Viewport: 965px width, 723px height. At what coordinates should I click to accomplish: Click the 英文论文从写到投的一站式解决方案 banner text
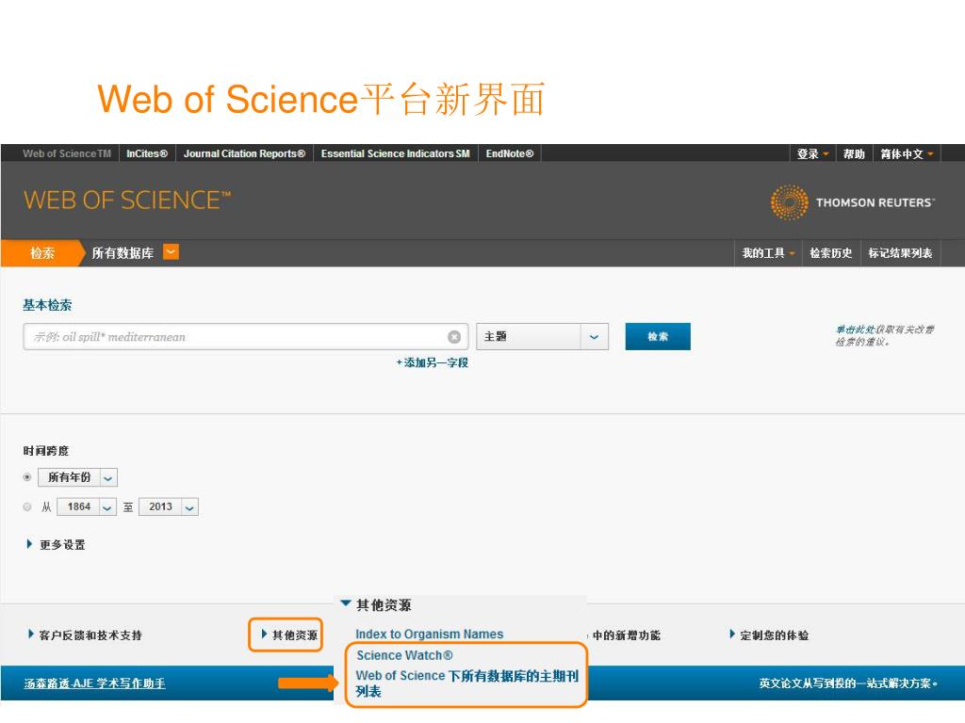[847, 683]
